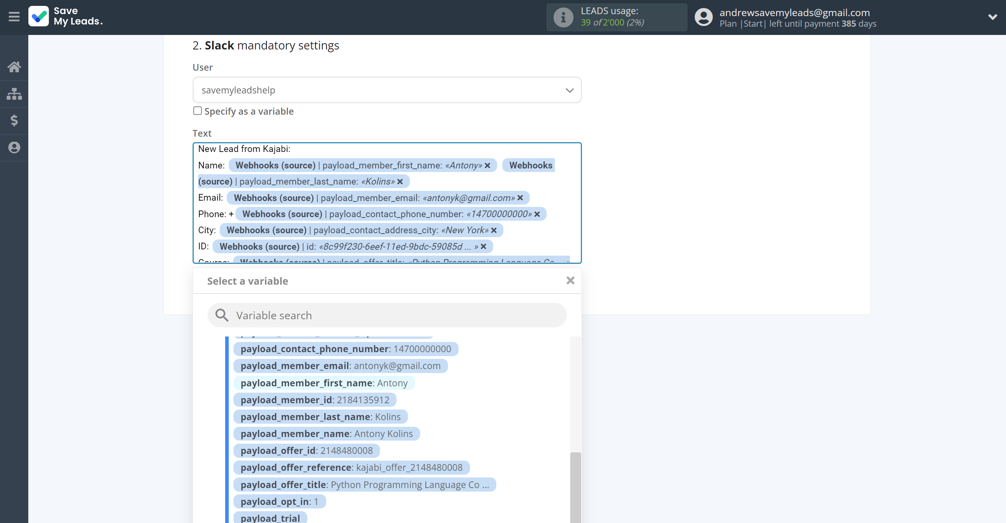Close the Select a variable panel
The height and width of the screenshot is (523, 1006).
[x=570, y=280]
